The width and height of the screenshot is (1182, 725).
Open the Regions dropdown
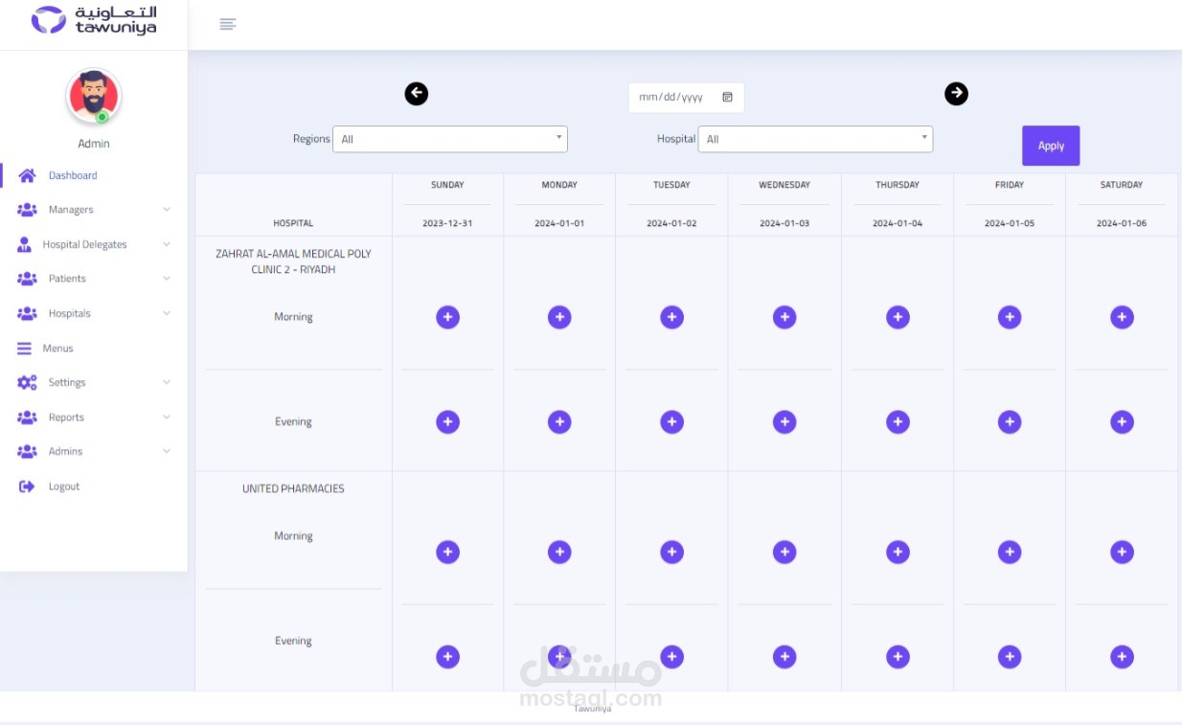tap(450, 140)
